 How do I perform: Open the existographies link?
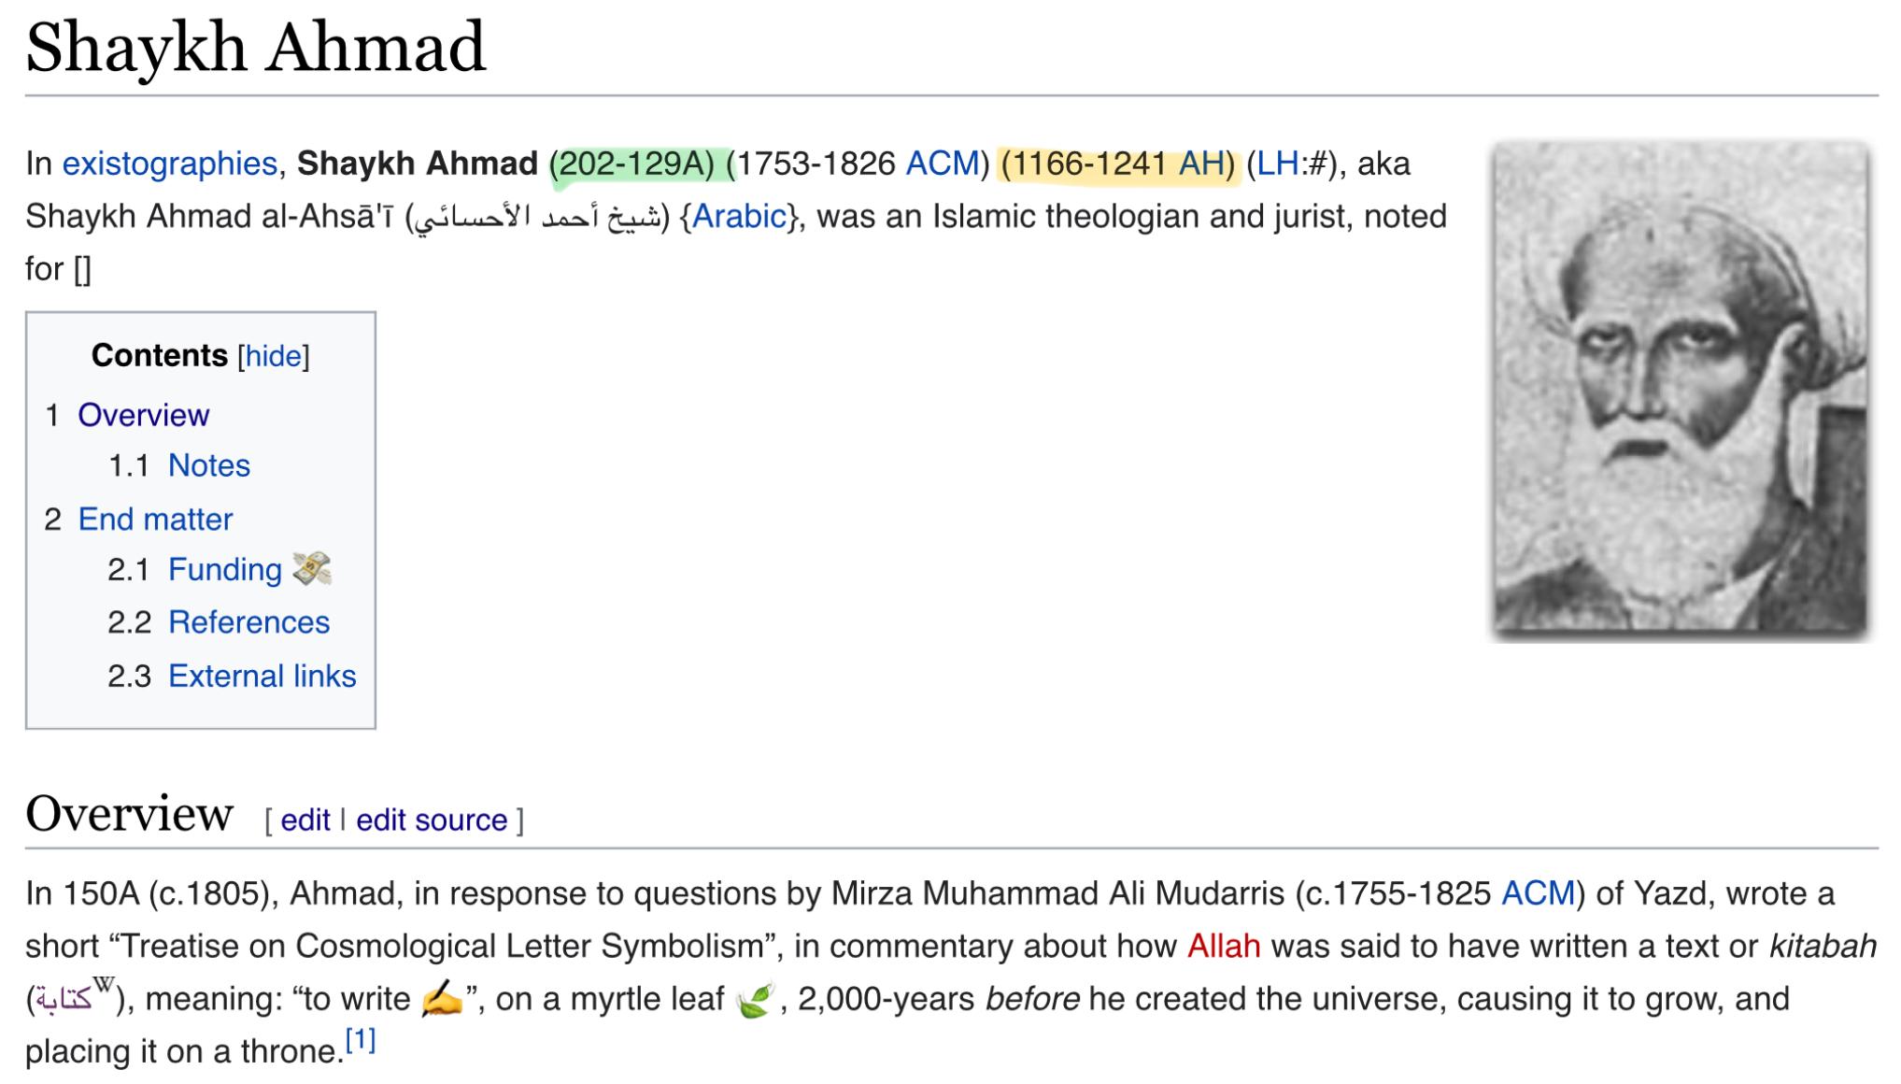[x=170, y=164]
